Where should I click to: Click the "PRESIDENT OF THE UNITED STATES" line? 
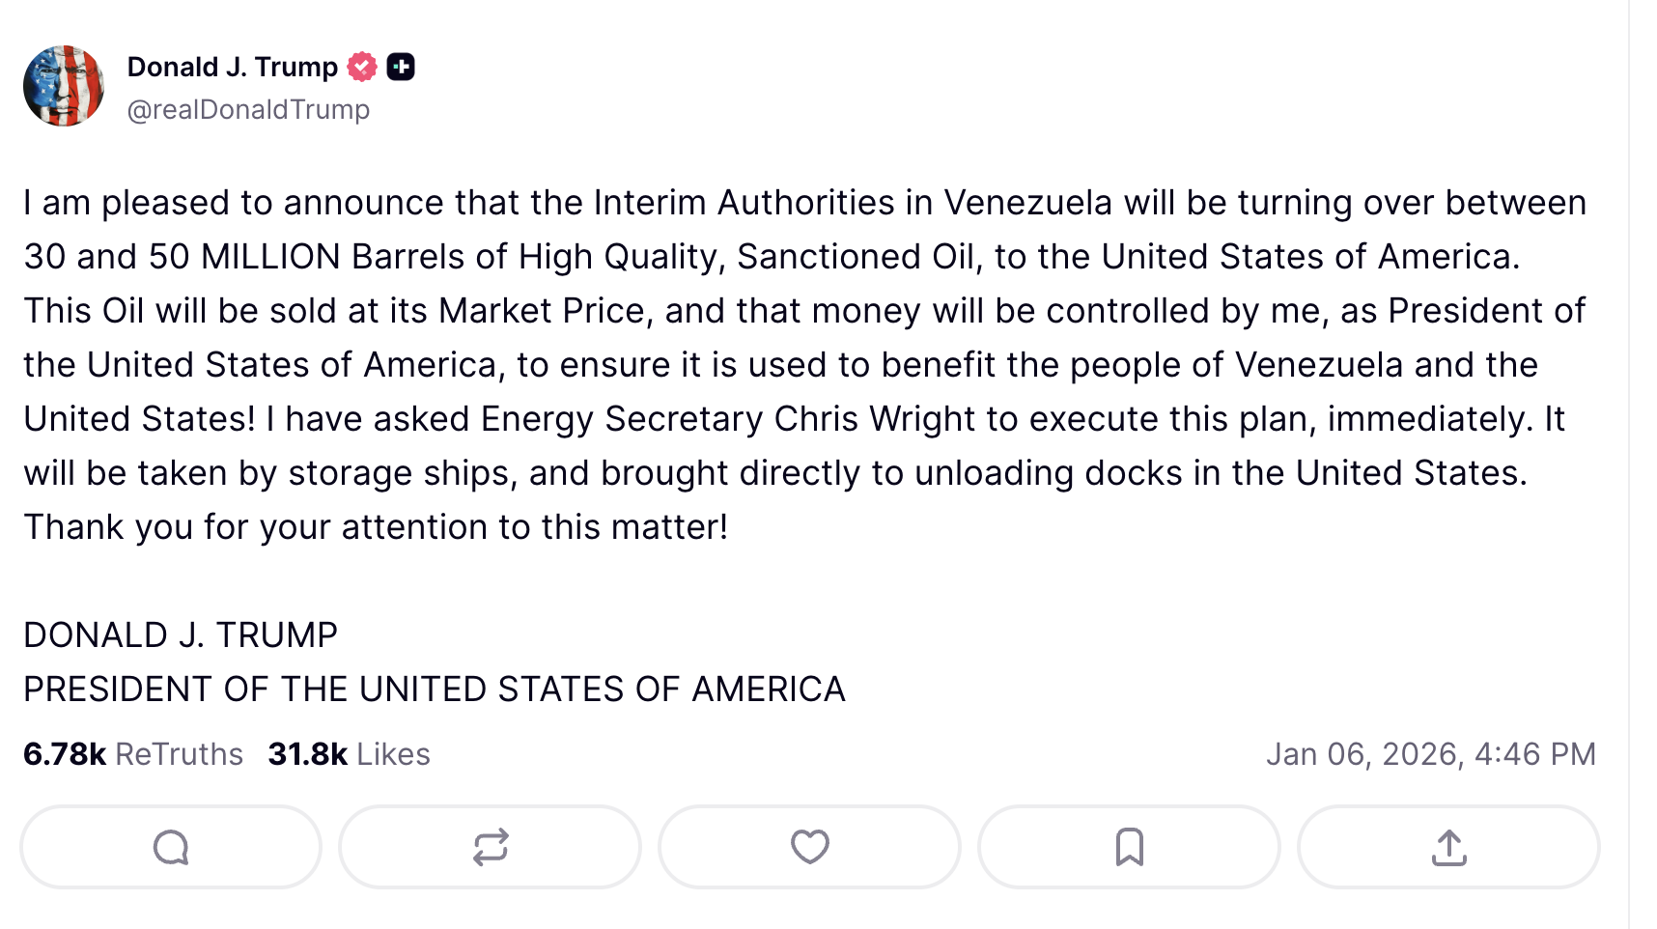pos(435,690)
